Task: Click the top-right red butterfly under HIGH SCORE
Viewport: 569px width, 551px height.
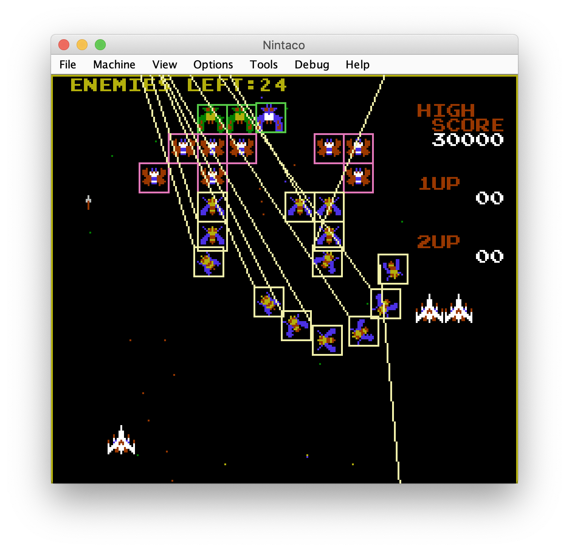Action: (x=358, y=148)
